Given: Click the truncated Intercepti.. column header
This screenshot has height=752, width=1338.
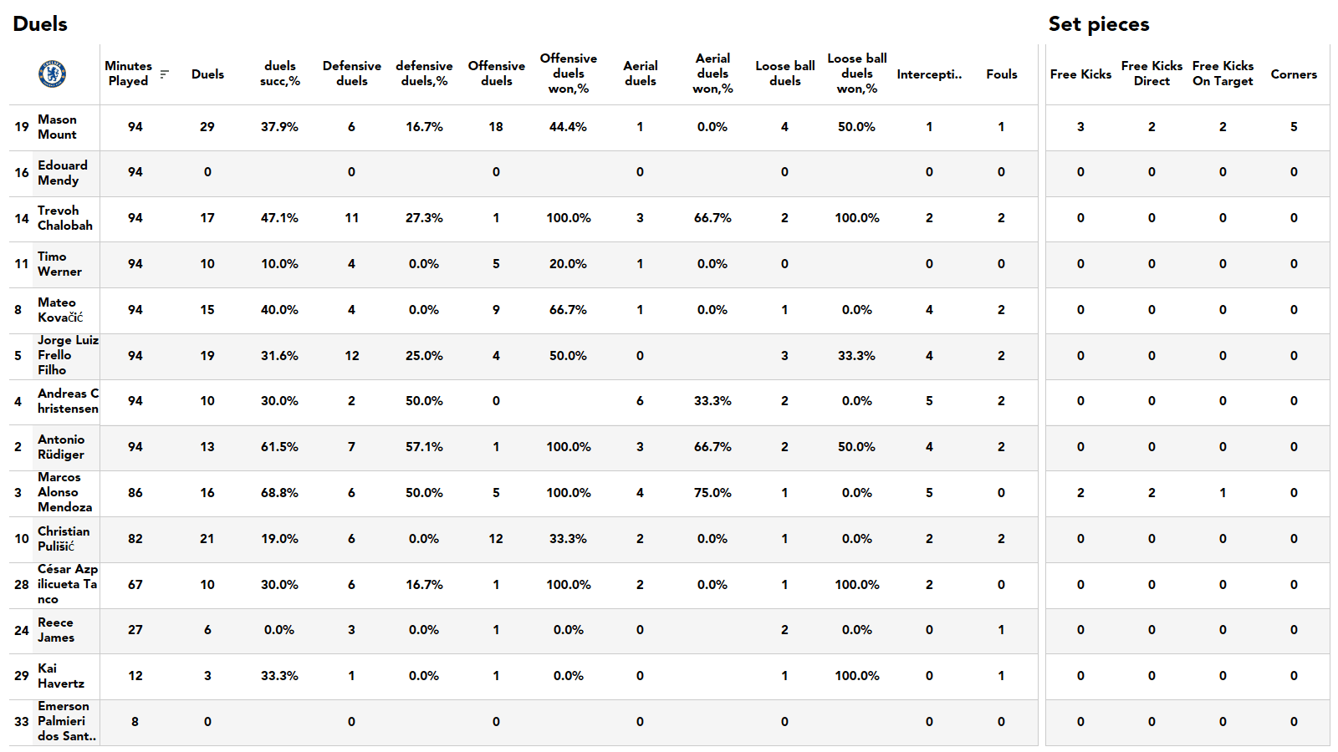Looking at the screenshot, I should [x=929, y=74].
